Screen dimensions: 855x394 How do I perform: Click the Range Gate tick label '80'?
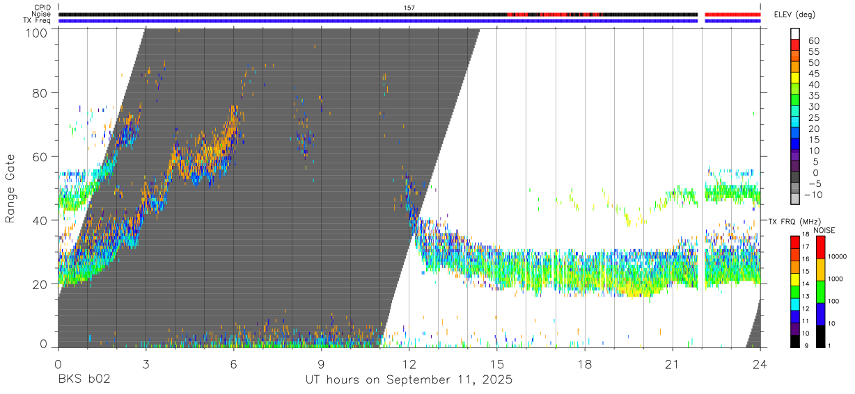(x=40, y=92)
